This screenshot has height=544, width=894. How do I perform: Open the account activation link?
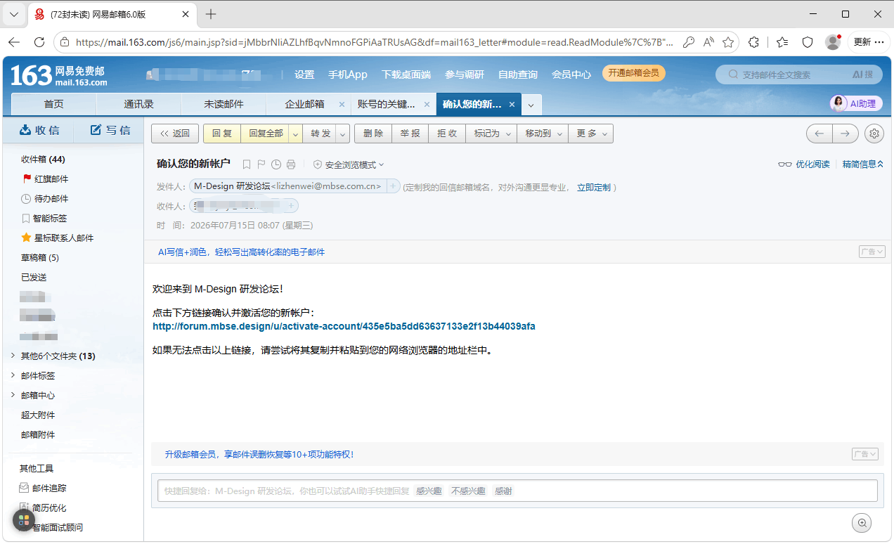pyautogui.click(x=344, y=327)
